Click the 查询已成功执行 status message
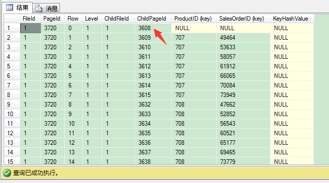The image size is (329, 183). pos(36,173)
